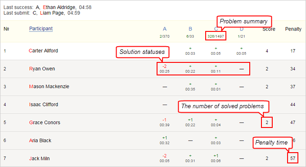Click Isaac Clifford's name
This screenshot has height=167, width=306.
(44, 105)
